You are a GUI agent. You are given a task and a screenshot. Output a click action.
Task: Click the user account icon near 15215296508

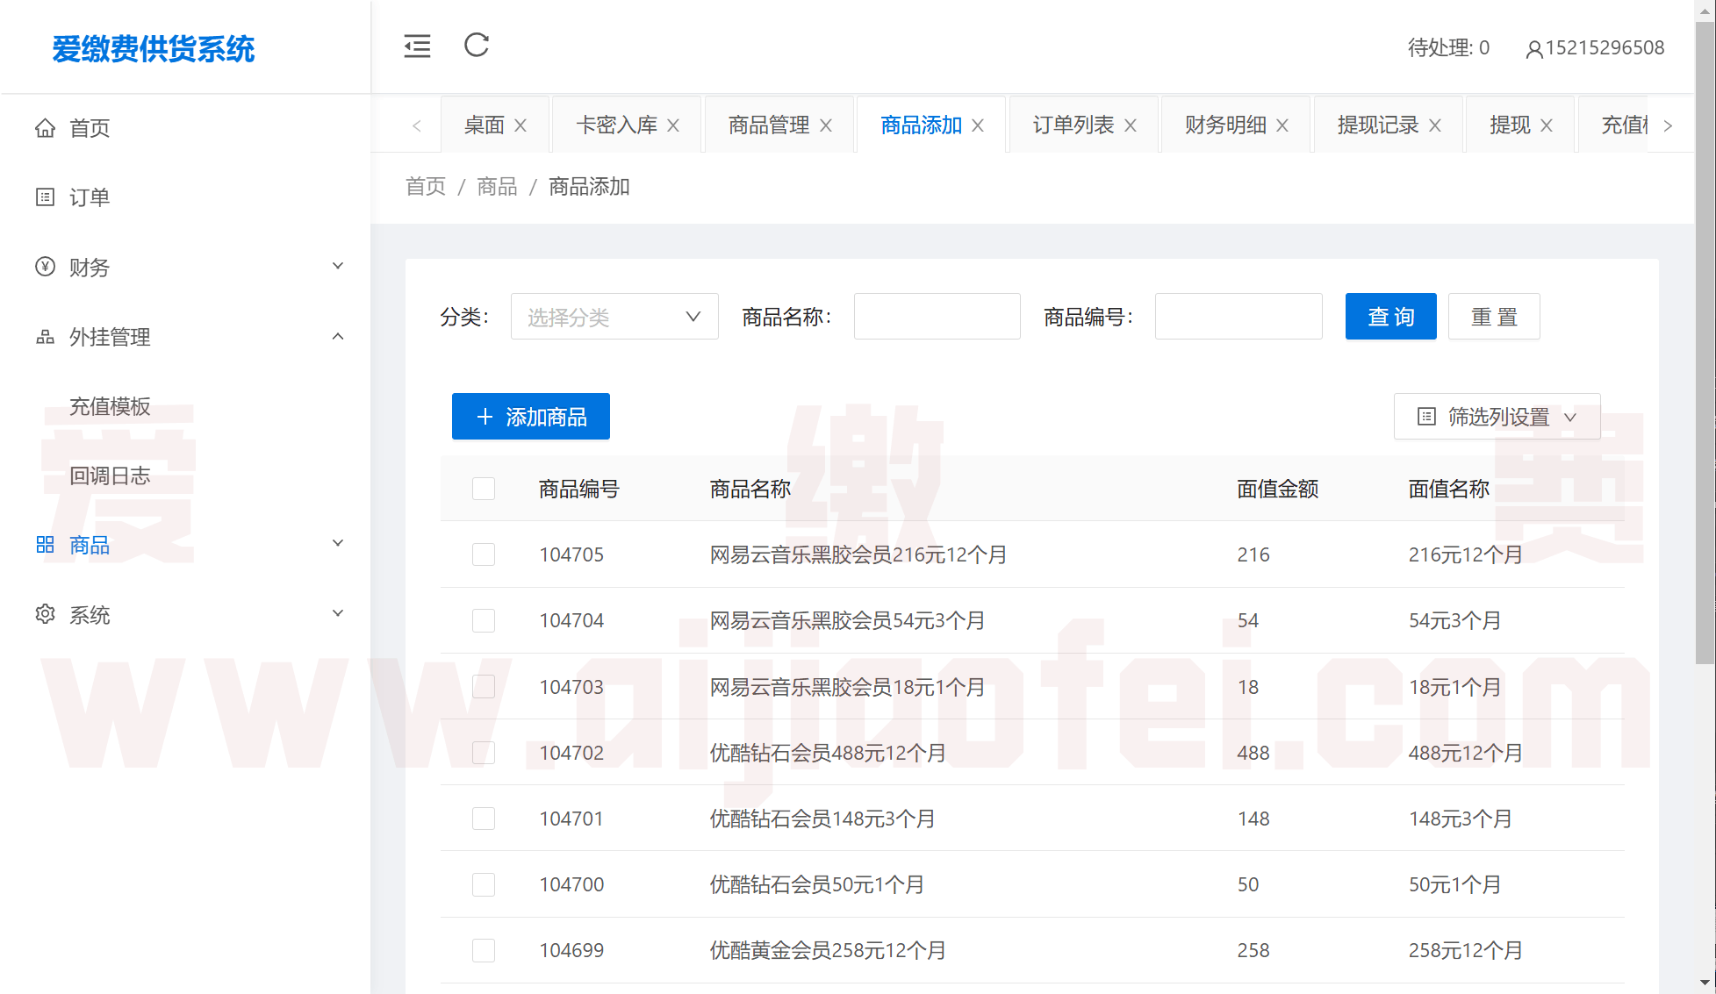1533,48
